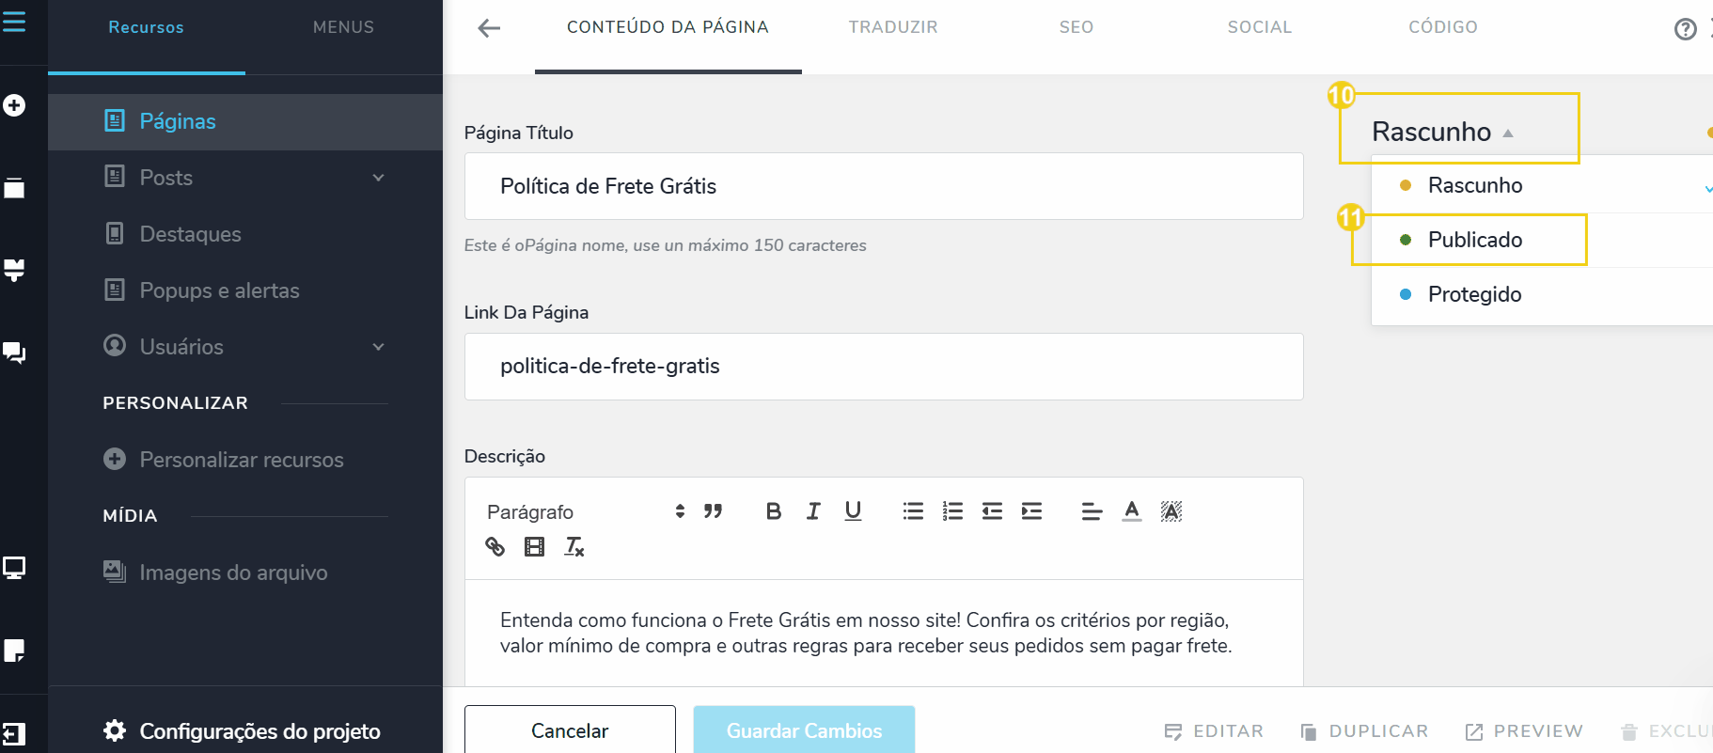Image resolution: width=1713 pixels, height=753 pixels.
Task: Open Páginas in the sidebar
Action: click(245, 121)
